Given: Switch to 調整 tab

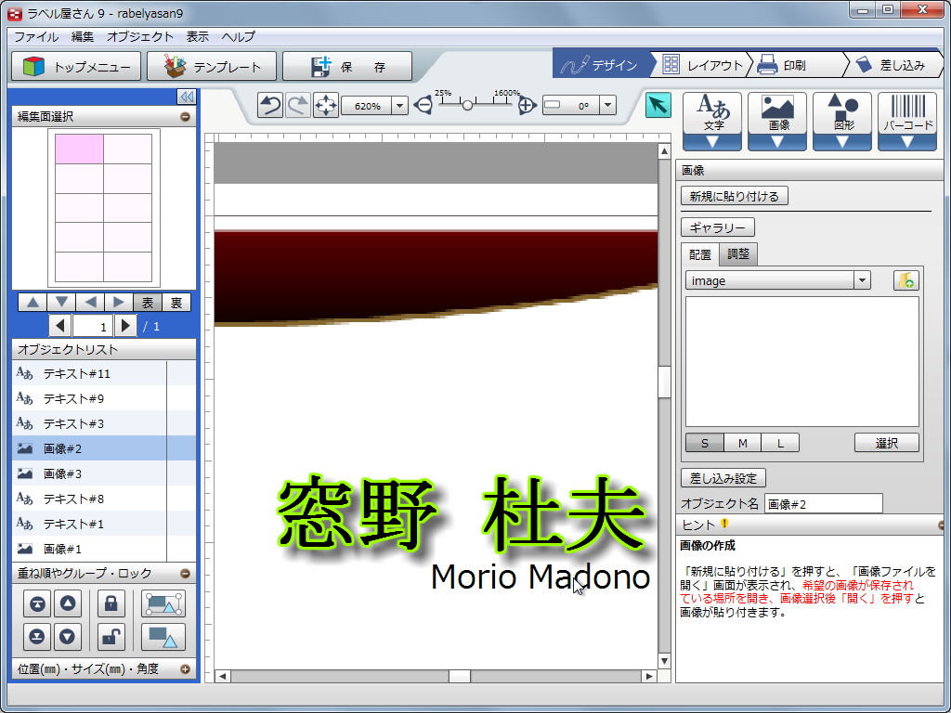Looking at the screenshot, I should [738, 254].
